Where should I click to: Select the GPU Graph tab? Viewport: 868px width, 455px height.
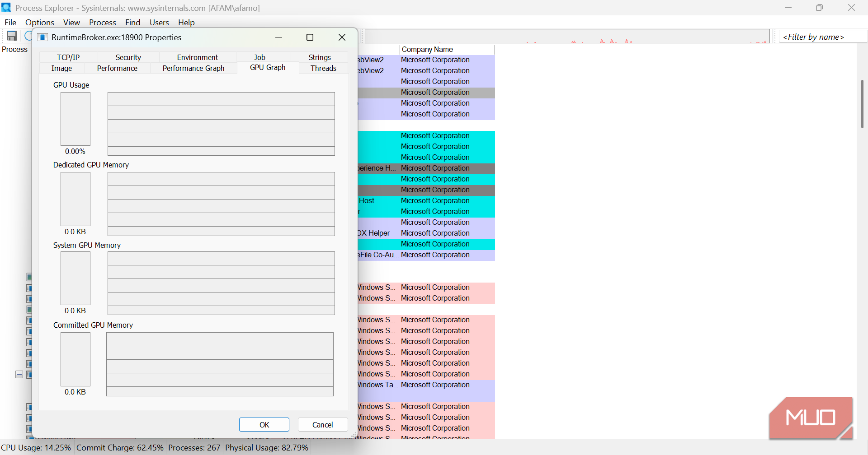click(268, 68)
